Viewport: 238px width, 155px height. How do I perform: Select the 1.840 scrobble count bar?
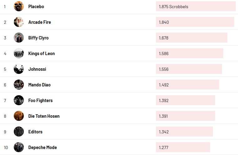click(x=195, y=22)
